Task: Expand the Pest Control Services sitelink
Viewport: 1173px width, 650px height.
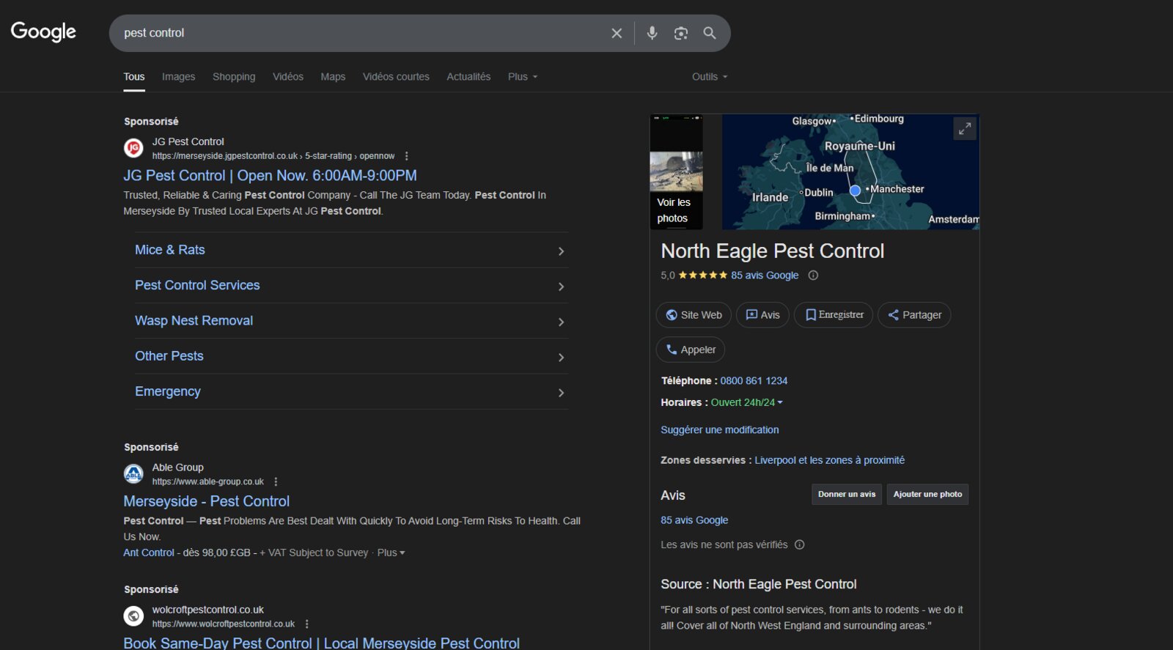Action: pyautogui.click(x=350, y=286)
